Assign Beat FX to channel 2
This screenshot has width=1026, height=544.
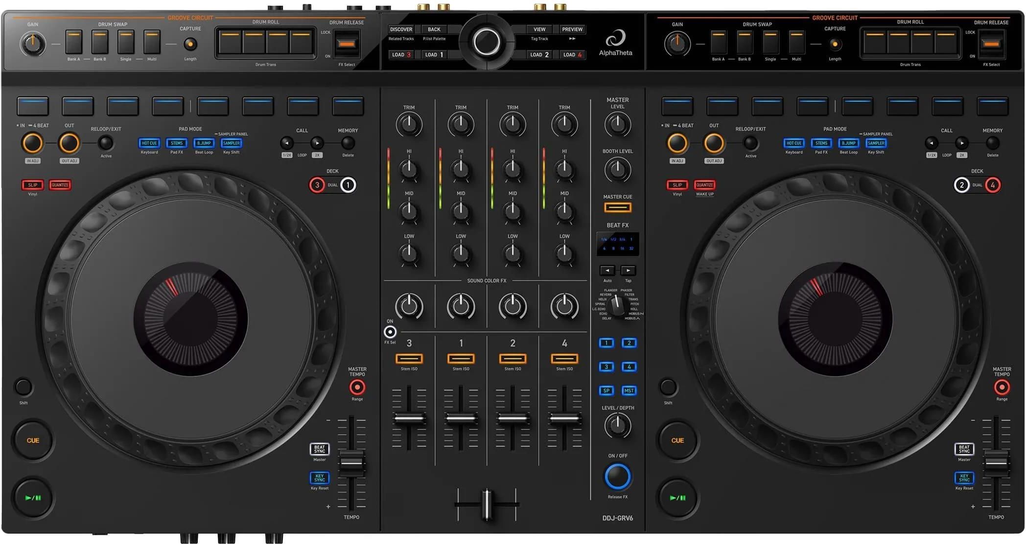pyautogui.click(x=629, y=343)
